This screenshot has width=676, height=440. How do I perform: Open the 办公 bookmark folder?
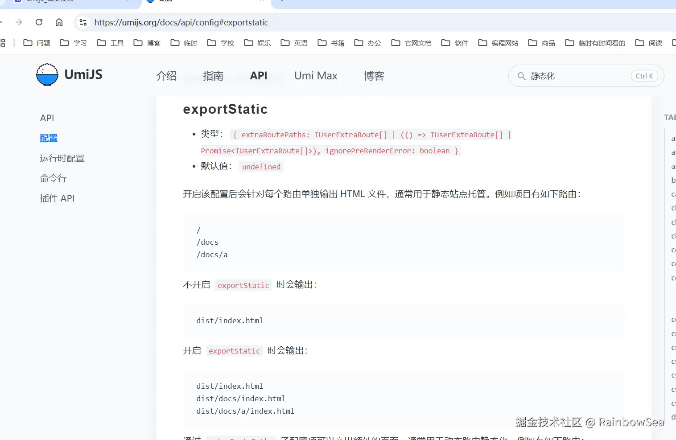pos(368,43)
